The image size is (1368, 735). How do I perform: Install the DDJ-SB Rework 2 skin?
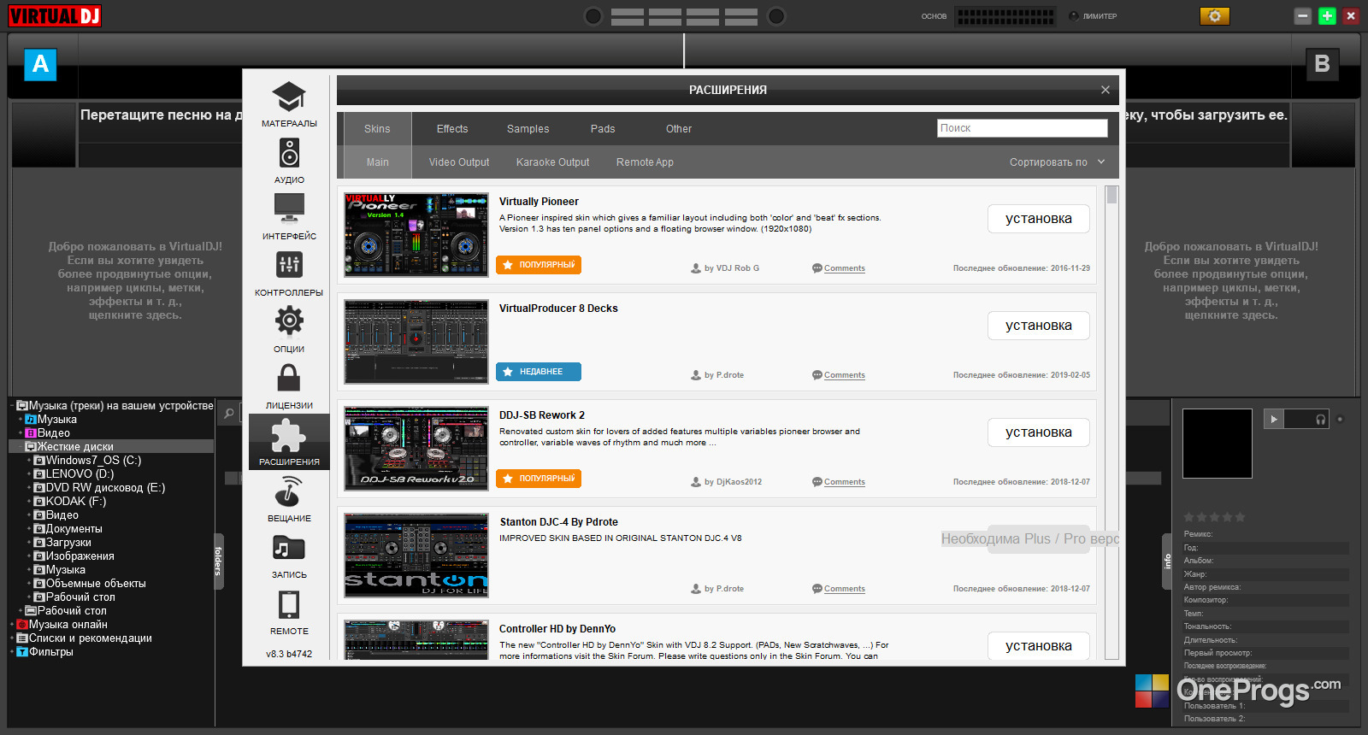coord(1039,432)
